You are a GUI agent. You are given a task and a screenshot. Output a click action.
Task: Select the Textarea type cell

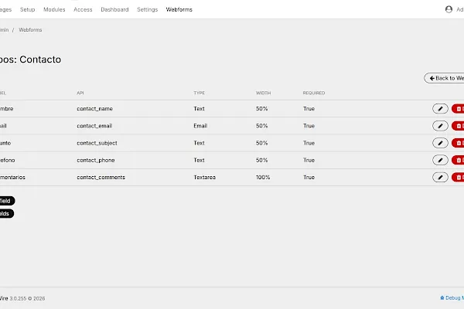204,178
